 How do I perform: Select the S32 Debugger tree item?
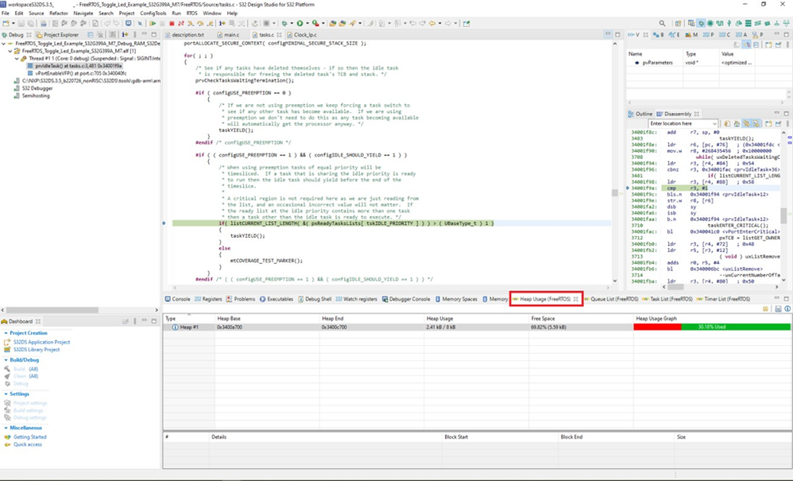click(x=33, y=88)
